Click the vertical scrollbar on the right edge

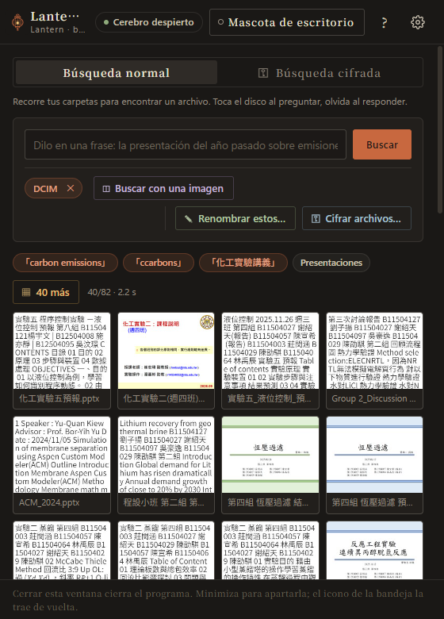(x=440, y=130)
